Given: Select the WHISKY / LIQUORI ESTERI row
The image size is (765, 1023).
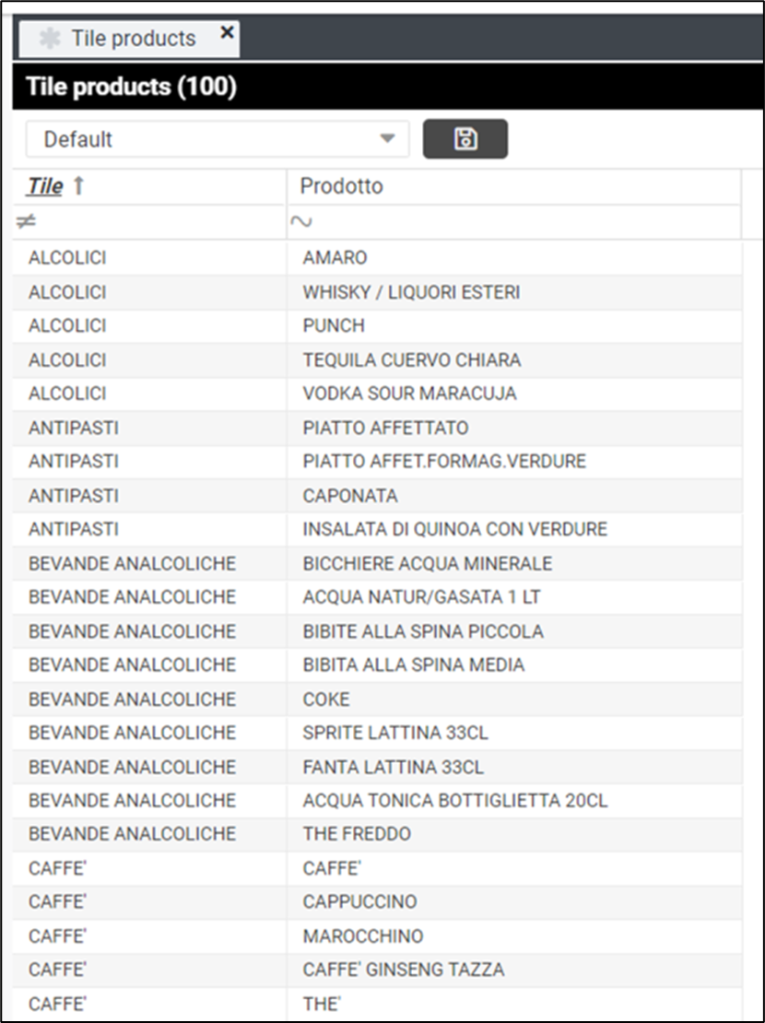Looking at the screenshot, I should pyautogui.click(x=411, y=292).
